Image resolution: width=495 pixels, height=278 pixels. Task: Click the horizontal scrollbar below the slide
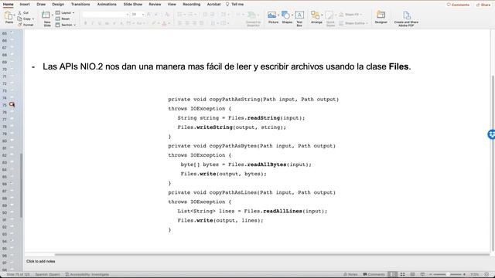coord(271,254)
